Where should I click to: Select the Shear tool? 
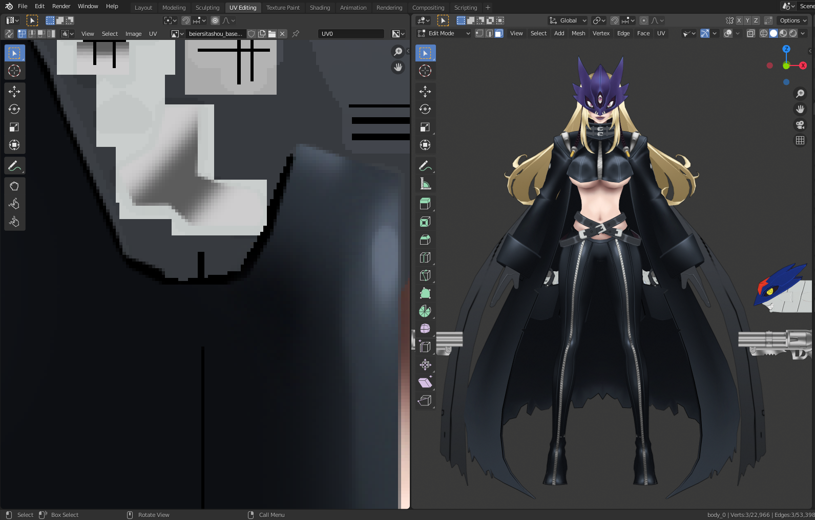tap(425, 383)
